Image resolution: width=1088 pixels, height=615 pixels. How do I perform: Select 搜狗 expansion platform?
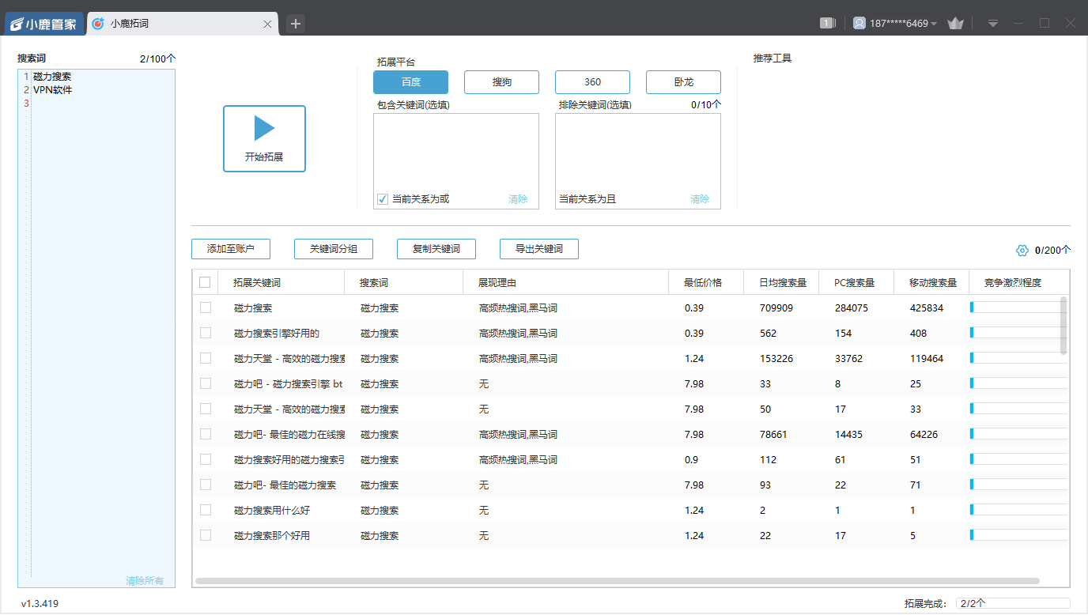click(501, 82)
